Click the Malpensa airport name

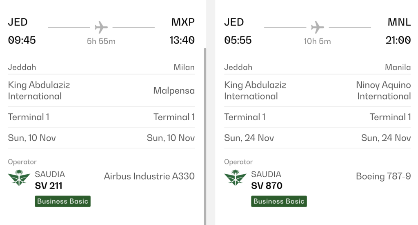[x=174, y=90]
